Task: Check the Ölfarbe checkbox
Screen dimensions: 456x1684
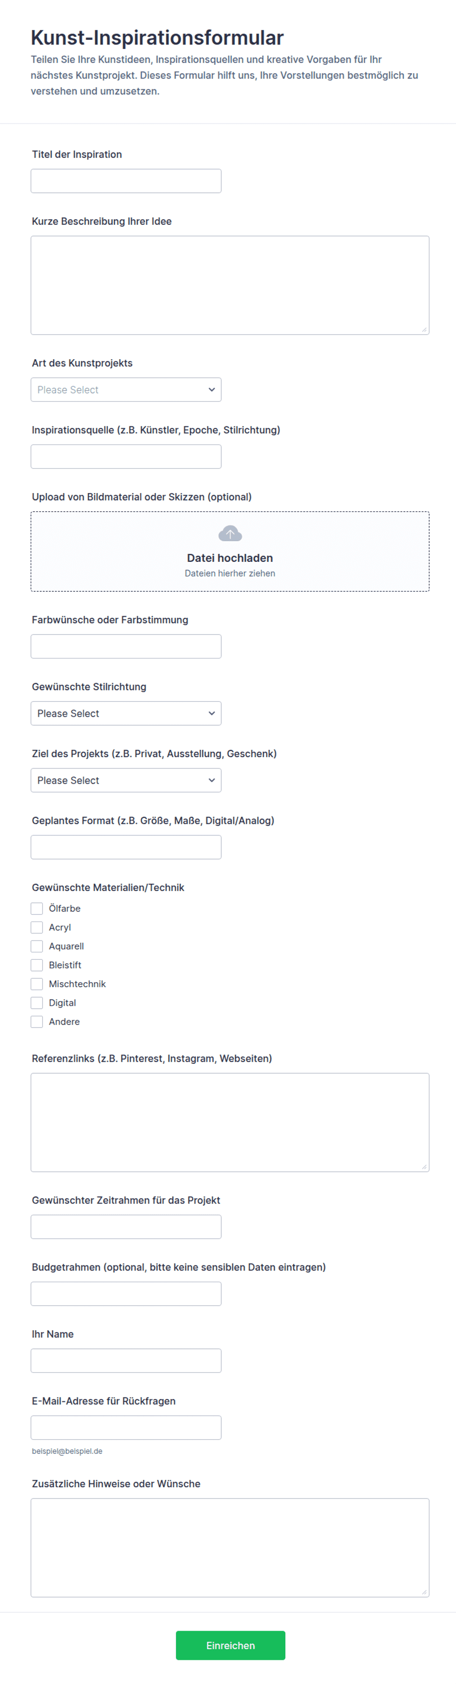Action: click(37, 909)
